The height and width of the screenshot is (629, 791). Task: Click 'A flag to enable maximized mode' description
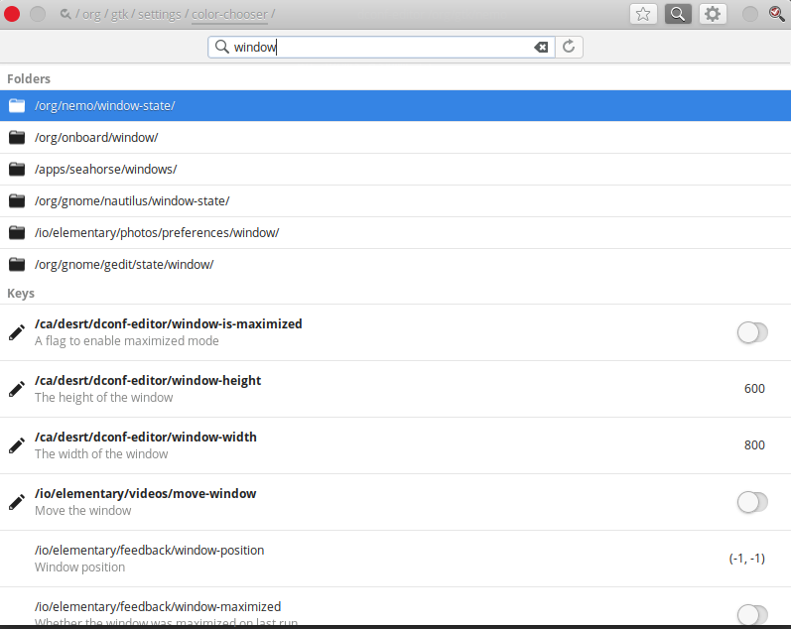point(127,341)
